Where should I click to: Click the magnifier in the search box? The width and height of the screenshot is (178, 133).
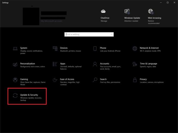(112, 34)
